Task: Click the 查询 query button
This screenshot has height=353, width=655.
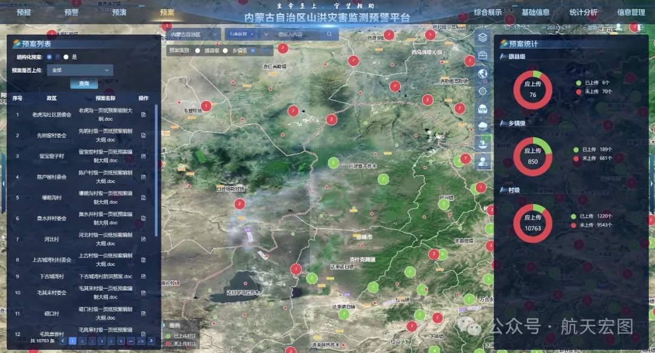Action: (x=84, y=84)
